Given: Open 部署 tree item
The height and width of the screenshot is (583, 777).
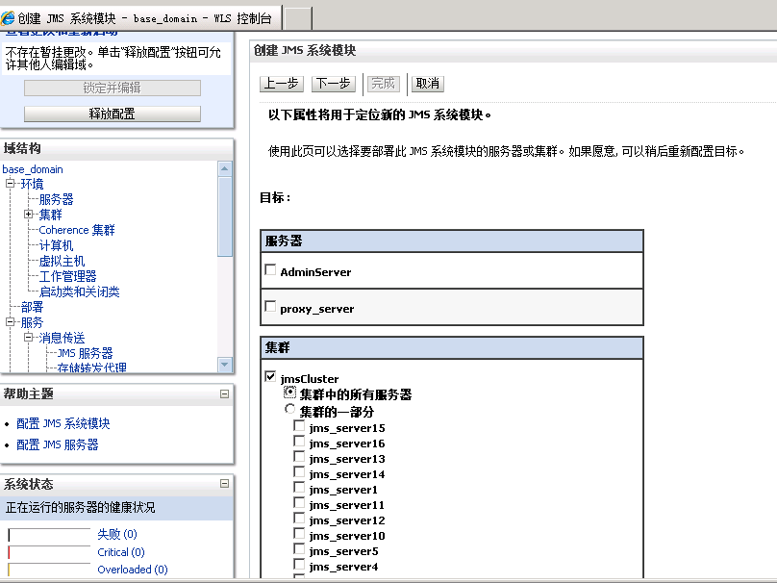Looking at the screenshot, I should pos(32,307).
